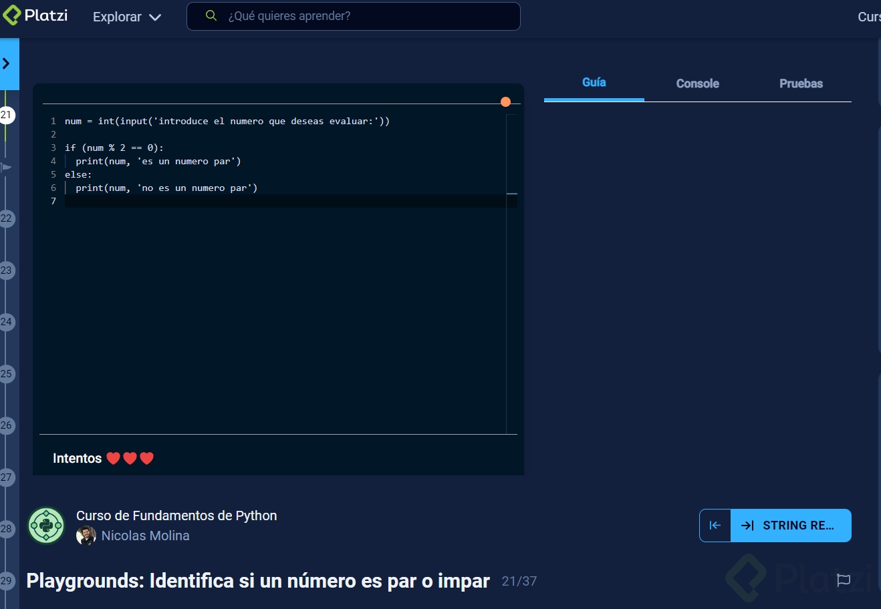Click the previous lesson arrow button
The height and width of the screenshot is (609, 881).
pyautogui.click(x=715, y=526)
